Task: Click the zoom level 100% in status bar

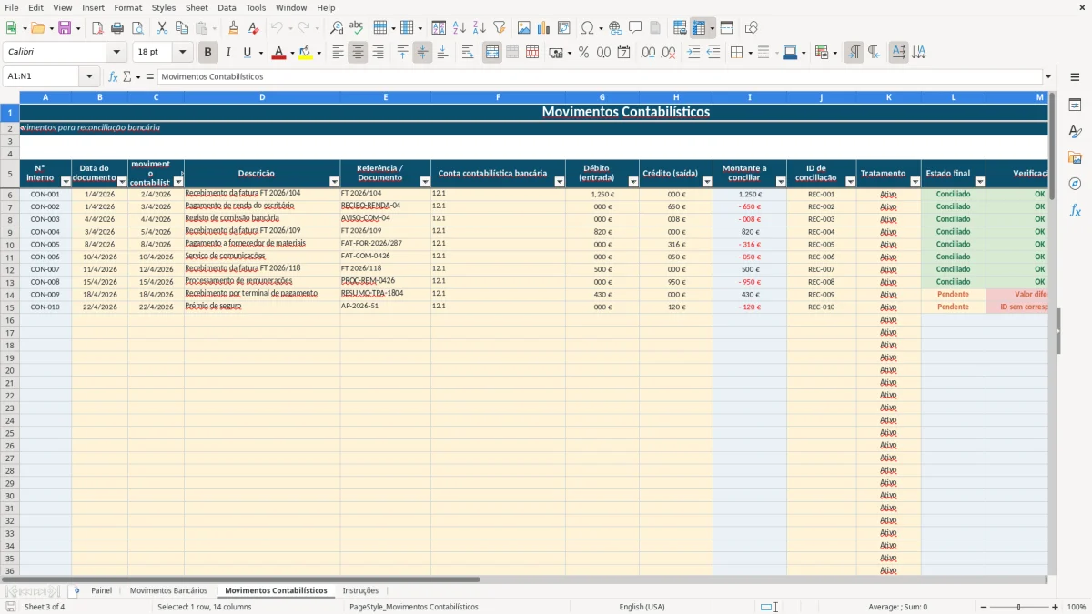Action: pyautogui.click(x=1077, y=607)
